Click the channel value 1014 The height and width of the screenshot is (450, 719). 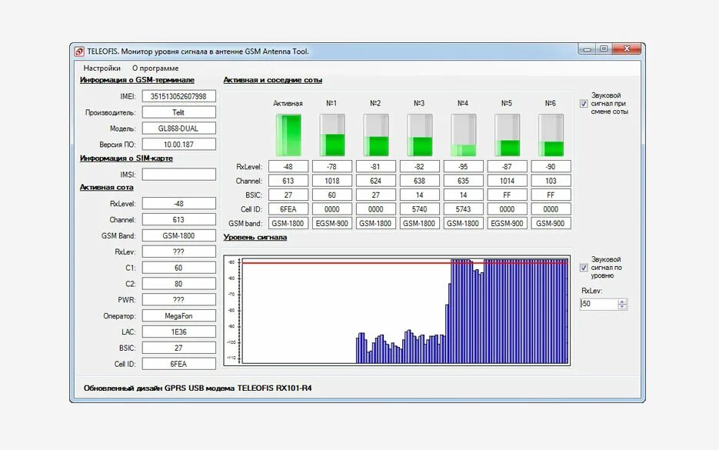508,181
